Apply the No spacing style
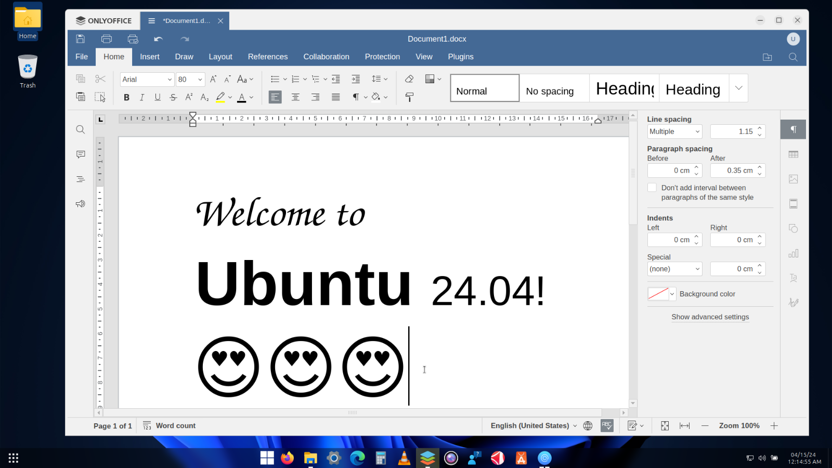The height and width of the screenshot is (468, 832). tap(554, 88)
